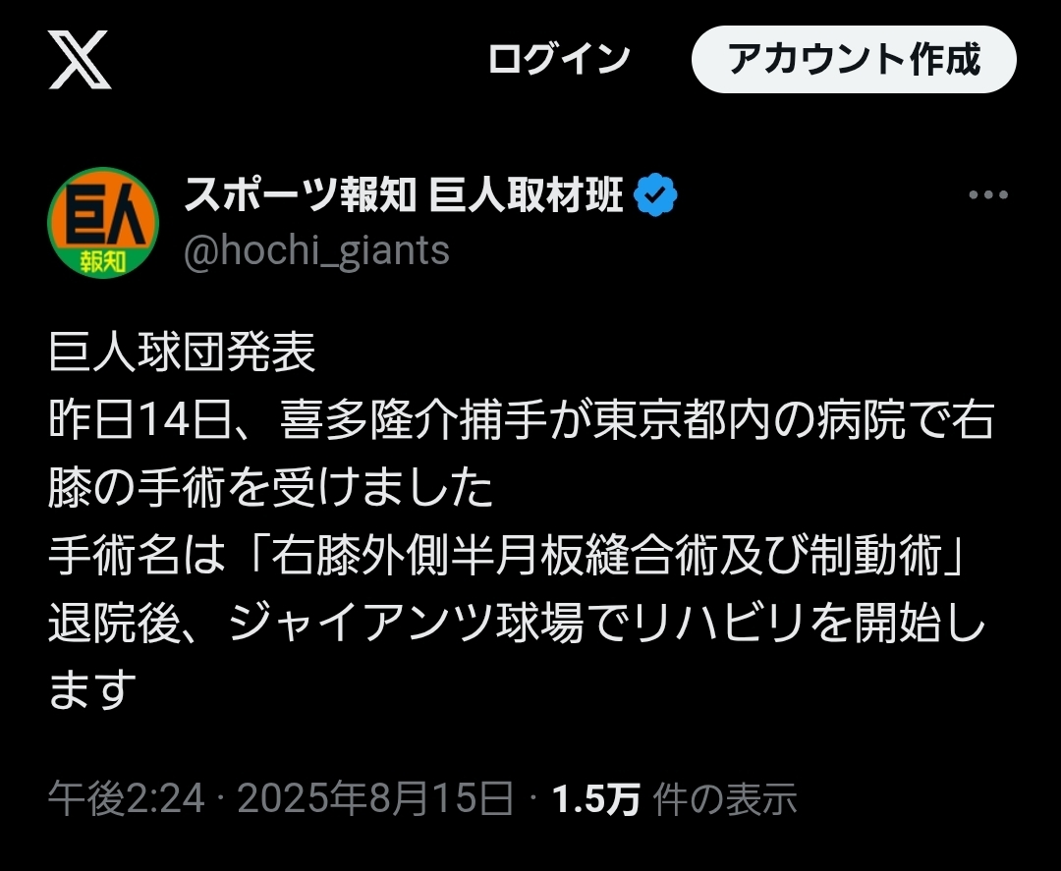
Task: Click the X logo icon
Action: [80, 60]
